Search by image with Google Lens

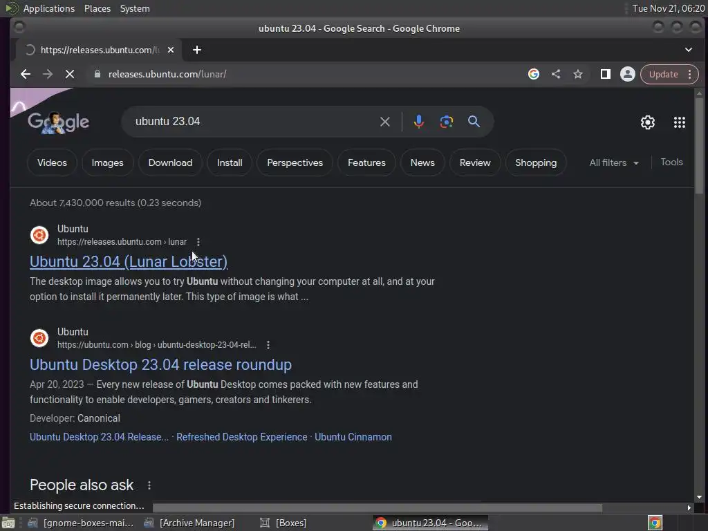pos(447,122)
